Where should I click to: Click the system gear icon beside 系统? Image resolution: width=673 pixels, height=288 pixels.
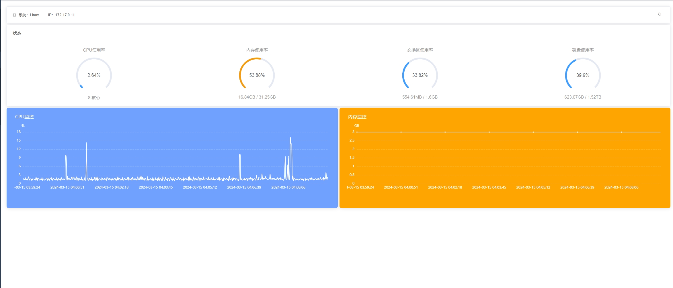coord(14,15)
